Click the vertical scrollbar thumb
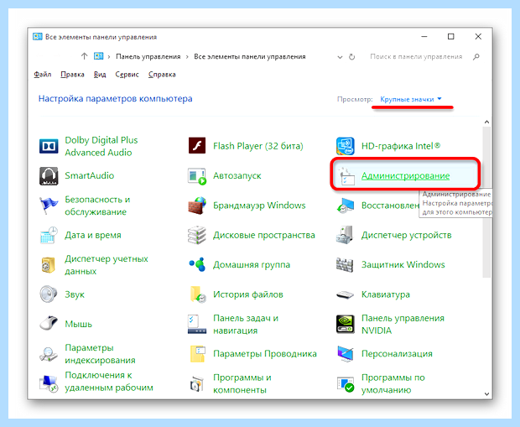520x427 pixels. point(486,201)
